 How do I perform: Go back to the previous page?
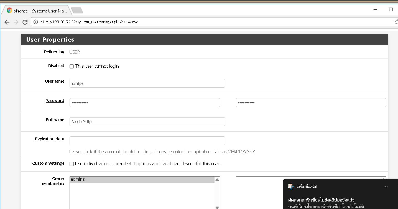[7, 22]
